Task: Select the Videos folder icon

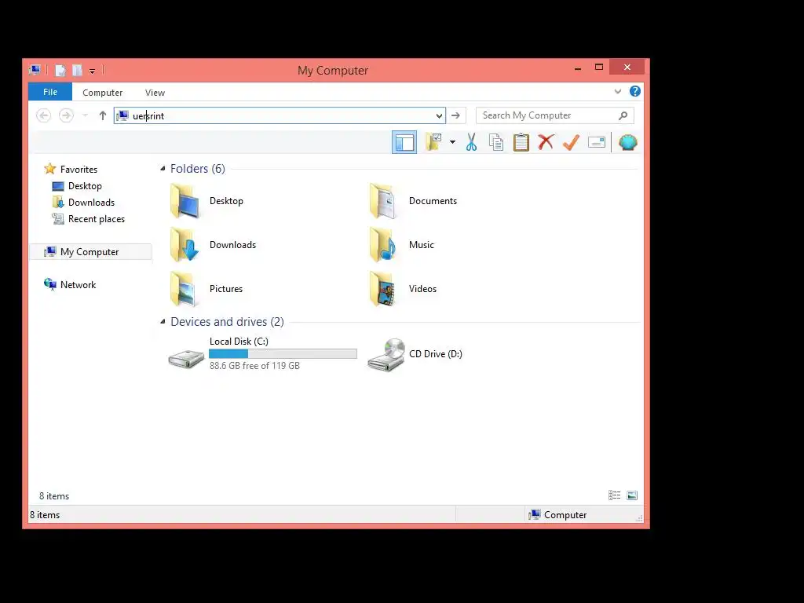Action: click(x=383, y=289)
